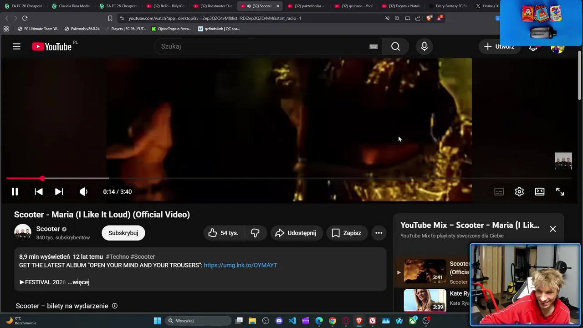Toggle subtitles in the player

pos(499,192)
